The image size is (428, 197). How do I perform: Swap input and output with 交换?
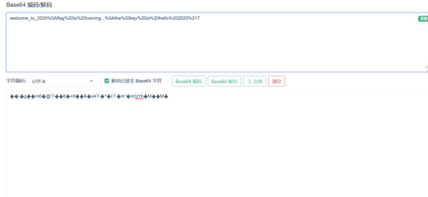coord(255,81)
